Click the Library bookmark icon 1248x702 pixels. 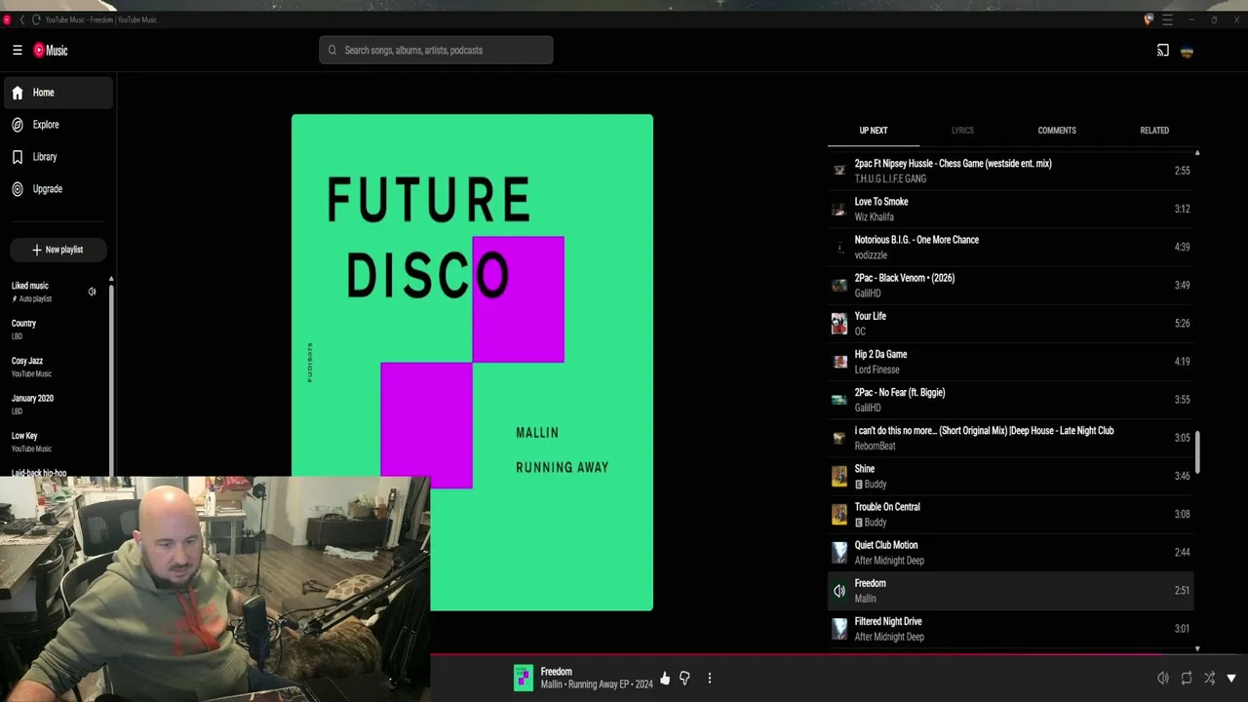coord(18,157)
